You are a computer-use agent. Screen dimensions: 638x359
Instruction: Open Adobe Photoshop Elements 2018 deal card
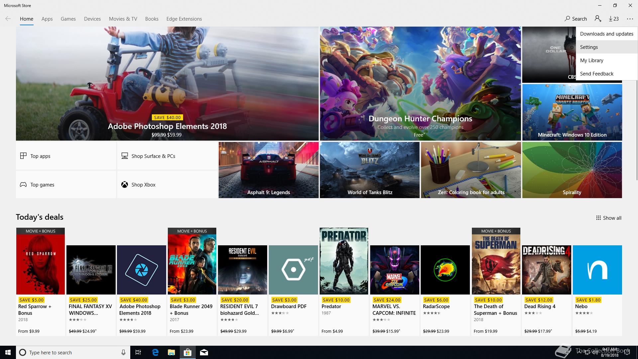click(x=142, y=290)
